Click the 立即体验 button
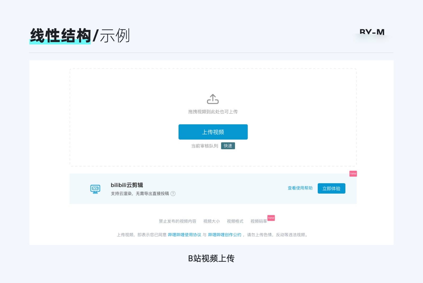This screenshot has width=423, height=283. click(332, 188)
